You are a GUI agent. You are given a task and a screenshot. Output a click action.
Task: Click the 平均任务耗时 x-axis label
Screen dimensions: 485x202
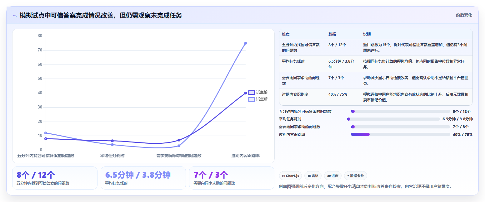pos(112,156)
